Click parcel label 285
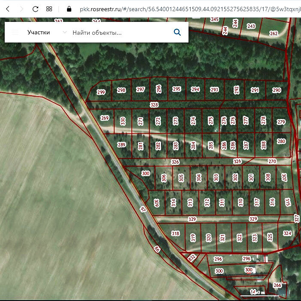This screenshot has height=301, width=301. pos(210,145)
